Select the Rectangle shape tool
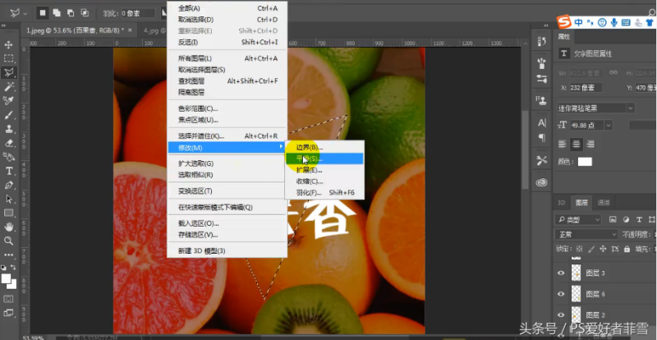 click(8, 213)
